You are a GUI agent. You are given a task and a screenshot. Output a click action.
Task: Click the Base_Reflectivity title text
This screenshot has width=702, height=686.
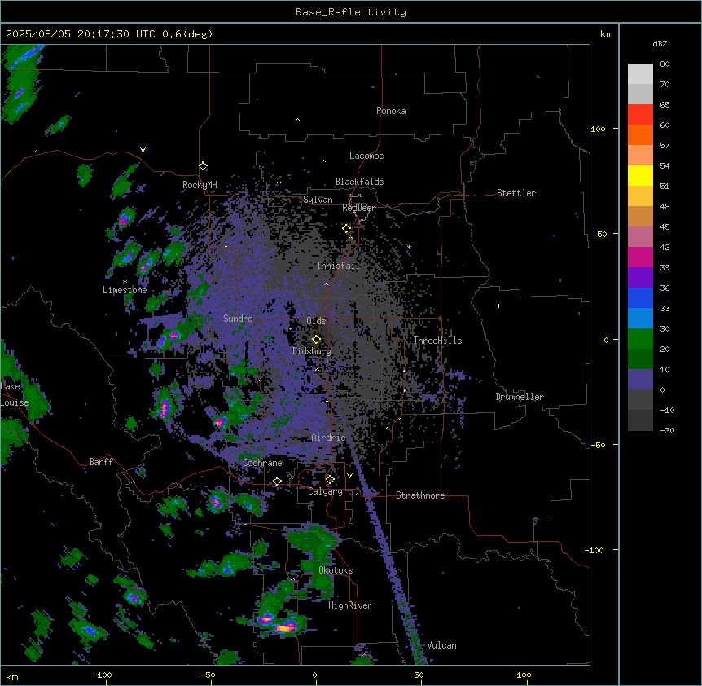coord(351,12)
